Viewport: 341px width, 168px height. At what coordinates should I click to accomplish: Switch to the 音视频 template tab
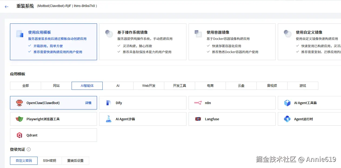click(x=272, y=85)
